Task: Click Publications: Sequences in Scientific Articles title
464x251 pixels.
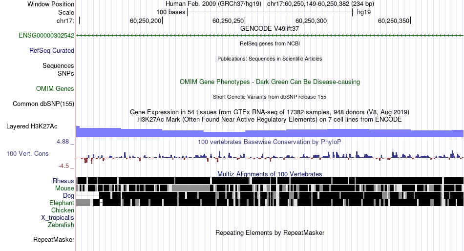Action: point(270,59)
